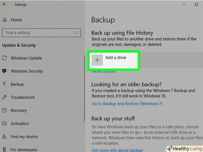Open Get more info about backup link
The image size is (203, 152).
coord(117,150)
